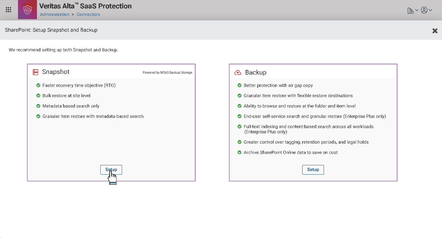442x238 pixels.
Task: Open the apps grid launcher icon
Action: pyautogui.click(x=8, y=10)
